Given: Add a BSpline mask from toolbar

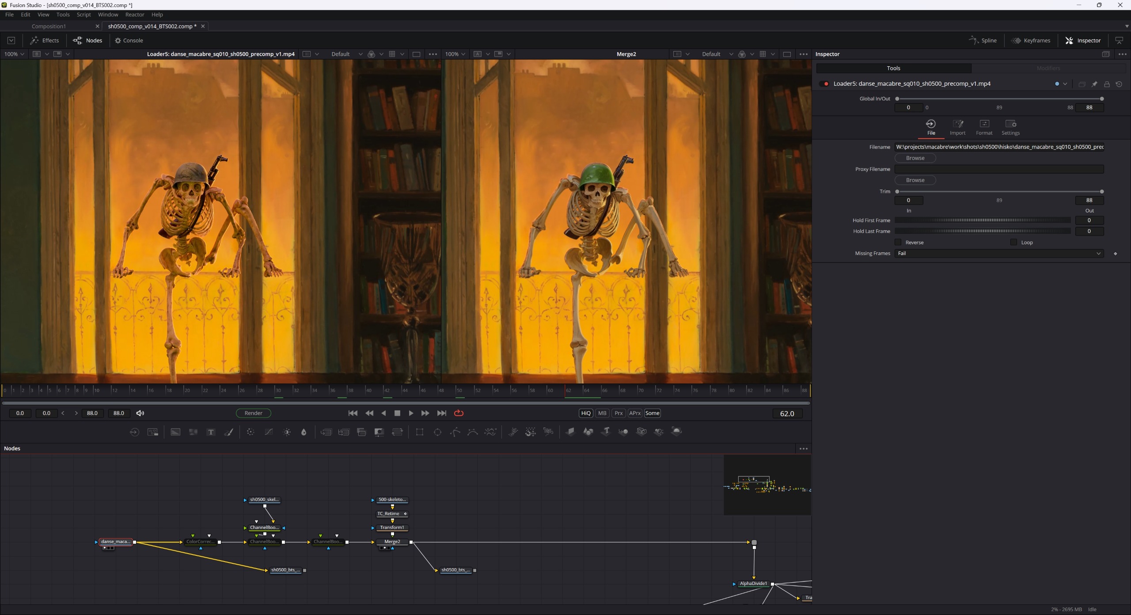Looking at the screenshot, I should point(473,432).
